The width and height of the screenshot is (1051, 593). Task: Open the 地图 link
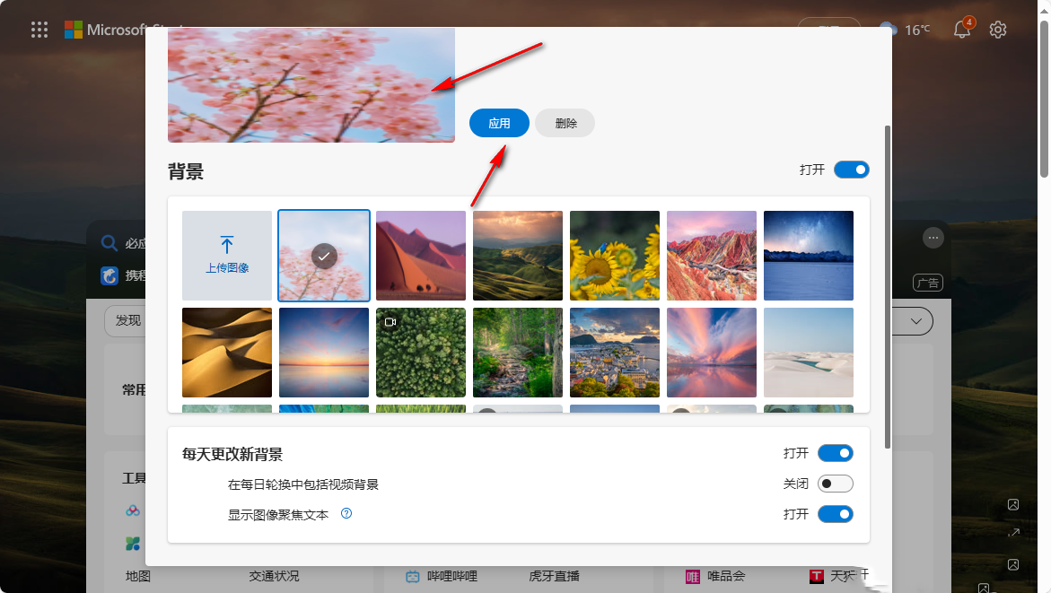tap(138, 576)
